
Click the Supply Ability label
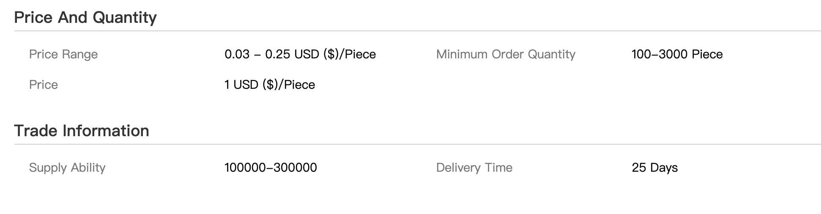coord(67,168)
